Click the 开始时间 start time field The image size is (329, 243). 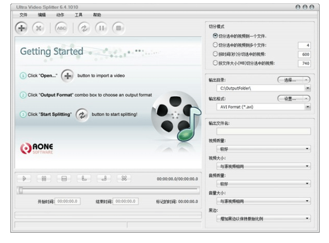(x=68, y=201)
